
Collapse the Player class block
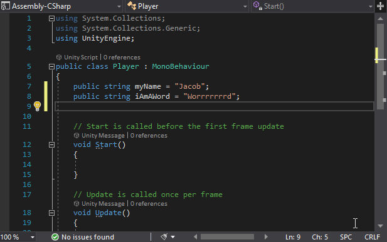point(51,66)
